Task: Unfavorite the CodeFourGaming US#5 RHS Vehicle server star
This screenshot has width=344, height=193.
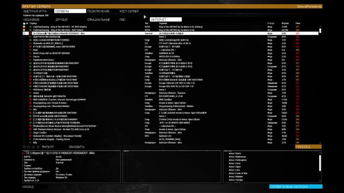Action: tap(24, 30)
